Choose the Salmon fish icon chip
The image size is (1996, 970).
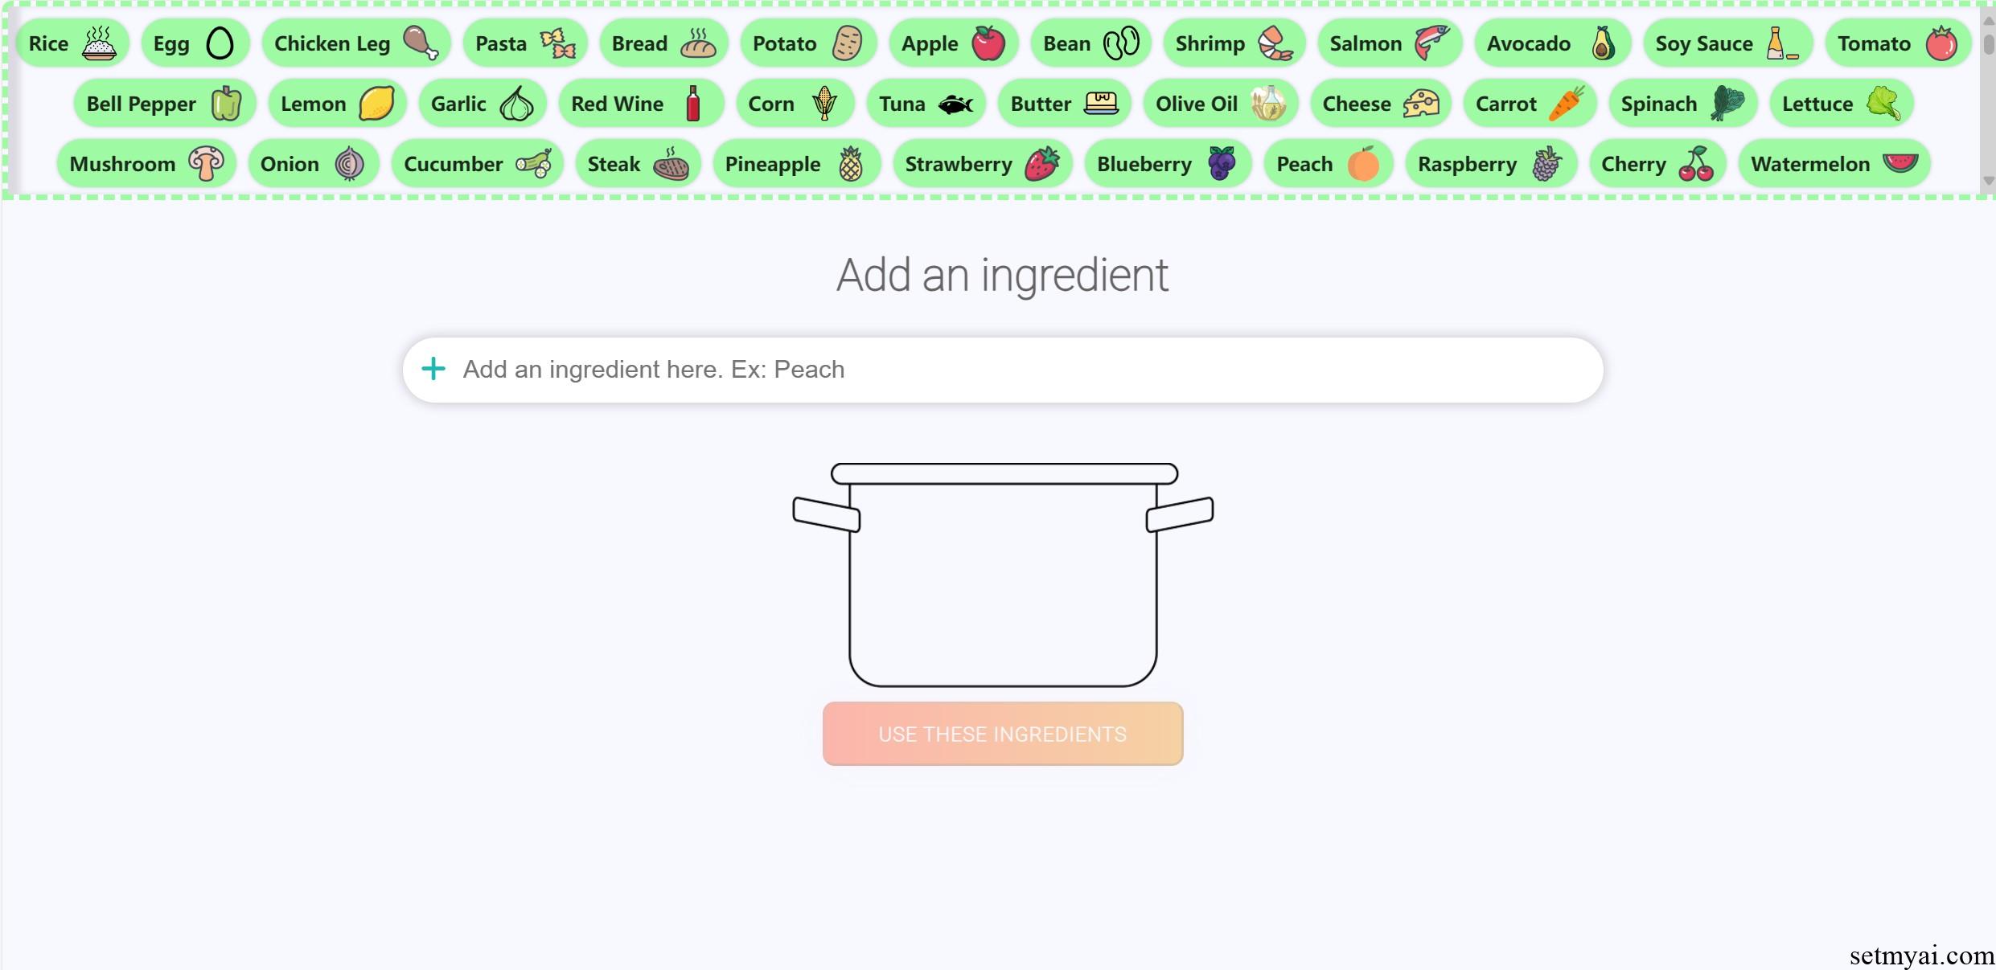(x=1389, y=43)
